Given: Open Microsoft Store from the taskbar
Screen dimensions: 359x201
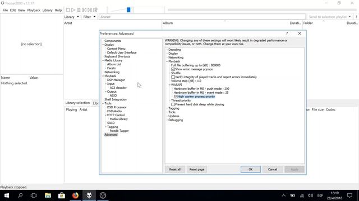Looking at the screenshot, I should point(62,195).
